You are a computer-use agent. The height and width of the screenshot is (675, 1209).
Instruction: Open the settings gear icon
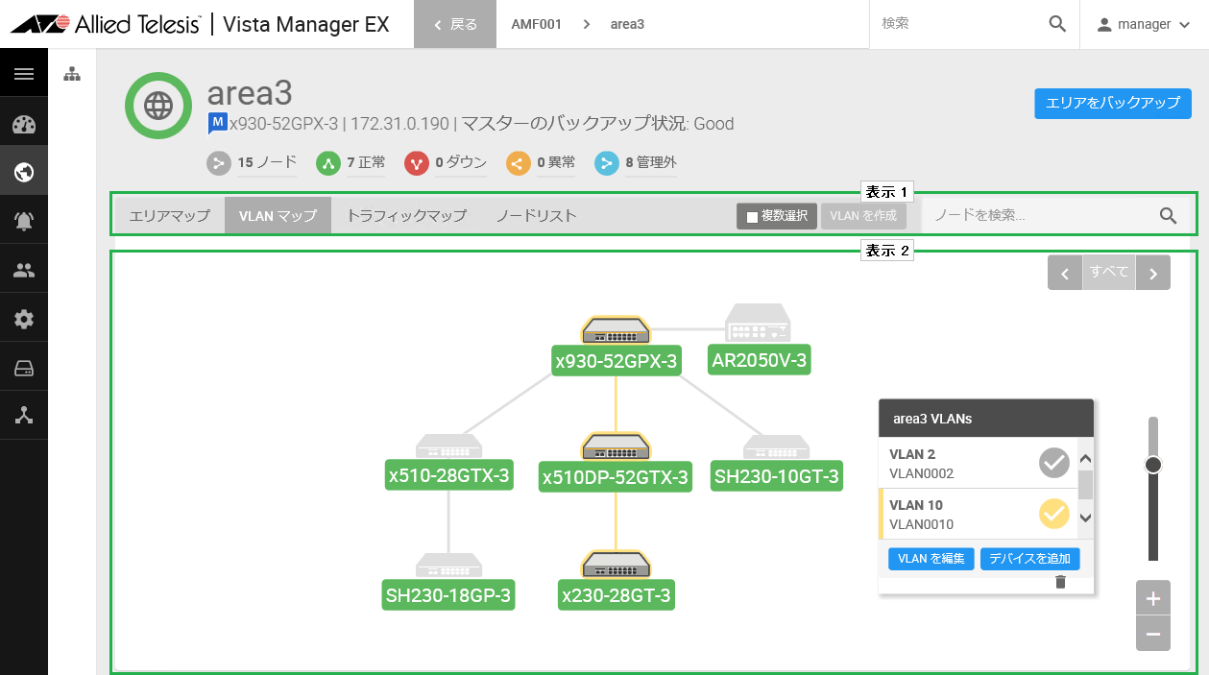(24, 320)
